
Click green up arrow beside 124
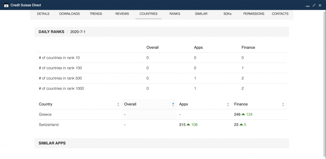[243, 114]
